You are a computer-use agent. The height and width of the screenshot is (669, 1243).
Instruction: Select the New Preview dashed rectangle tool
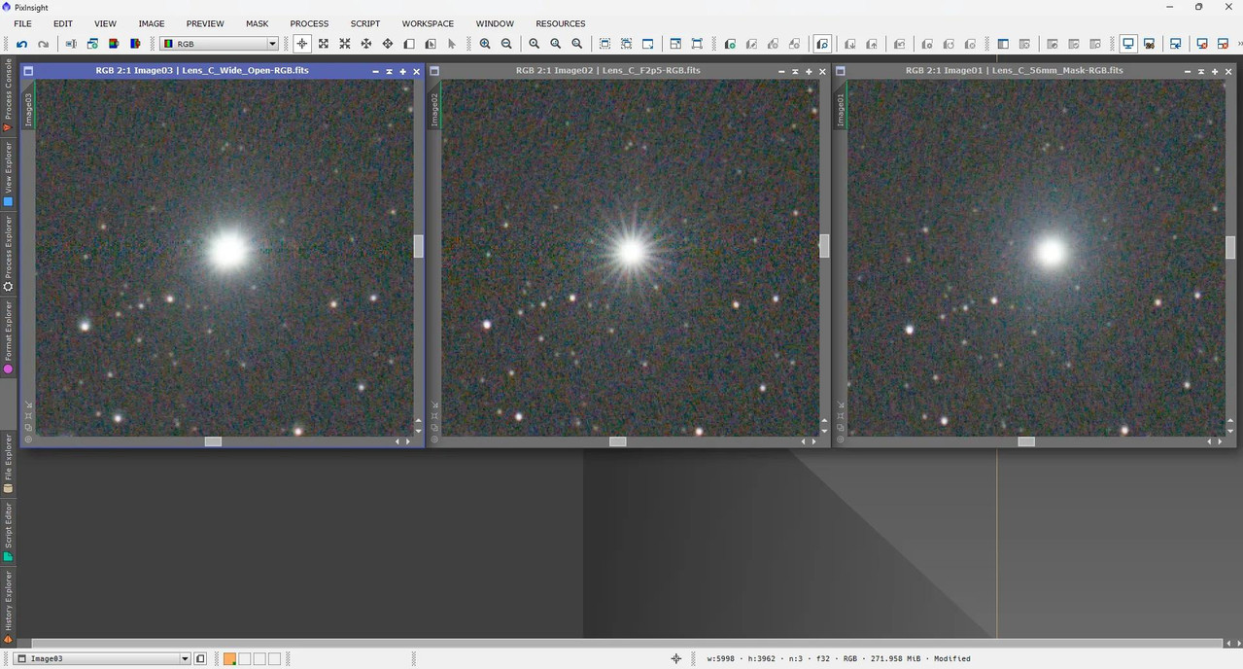click(605, 44)
